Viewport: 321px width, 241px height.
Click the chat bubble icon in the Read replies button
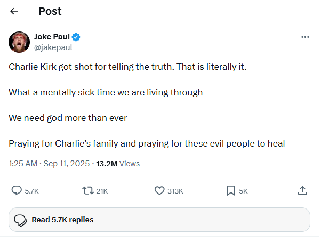(x=20, y=220)
